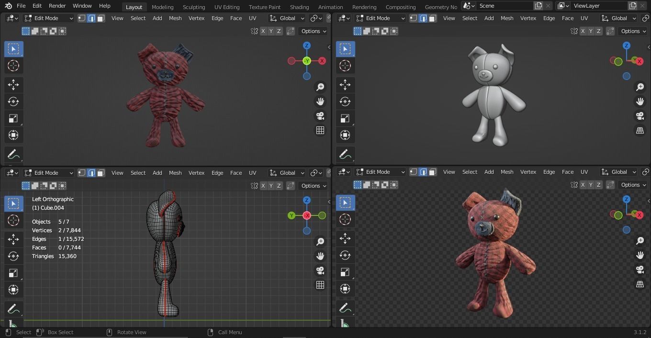The width and height of the screenshot is (651, 338).
Task: Select the Cursor tool in bottom-left viewport
Action: tap(13, 220)
